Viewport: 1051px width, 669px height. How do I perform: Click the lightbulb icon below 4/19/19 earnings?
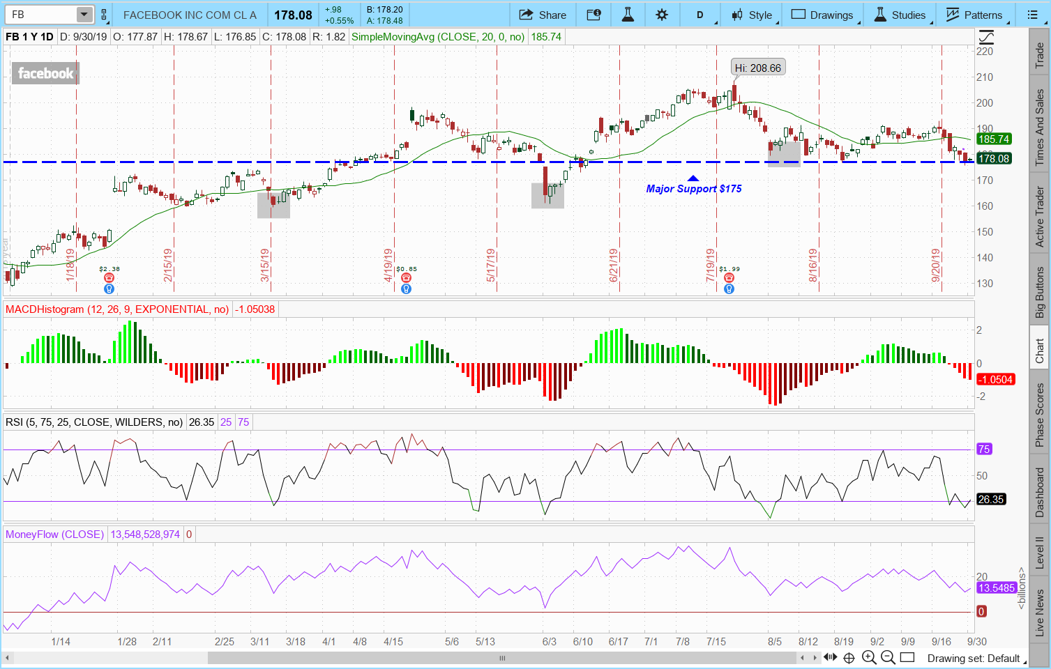tap(407, 289)
